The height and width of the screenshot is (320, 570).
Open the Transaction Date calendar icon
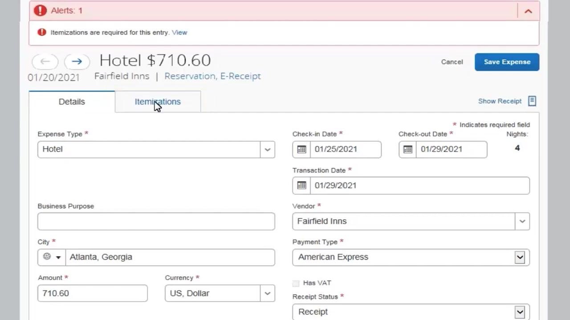(x=301, y=185)
